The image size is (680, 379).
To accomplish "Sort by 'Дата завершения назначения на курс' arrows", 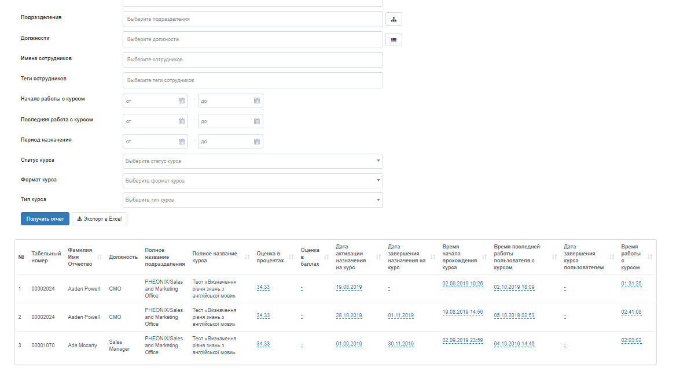I will click(433, 257).
